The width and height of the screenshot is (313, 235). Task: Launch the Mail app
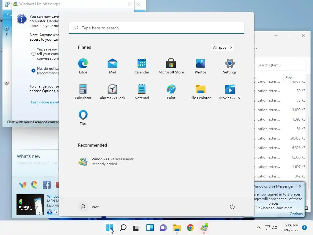coord(112,66)
